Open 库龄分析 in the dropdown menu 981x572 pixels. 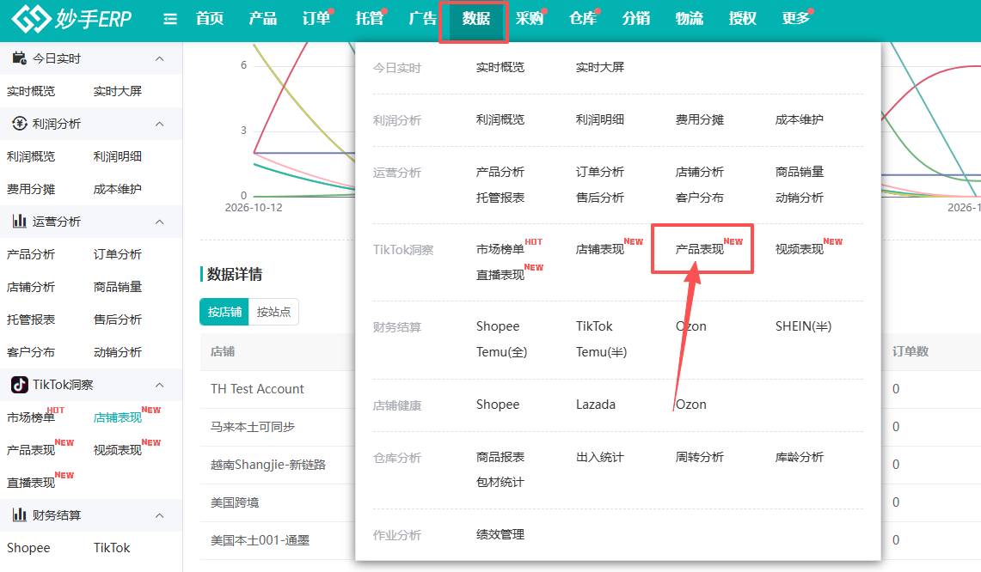(x=799, y=457)
